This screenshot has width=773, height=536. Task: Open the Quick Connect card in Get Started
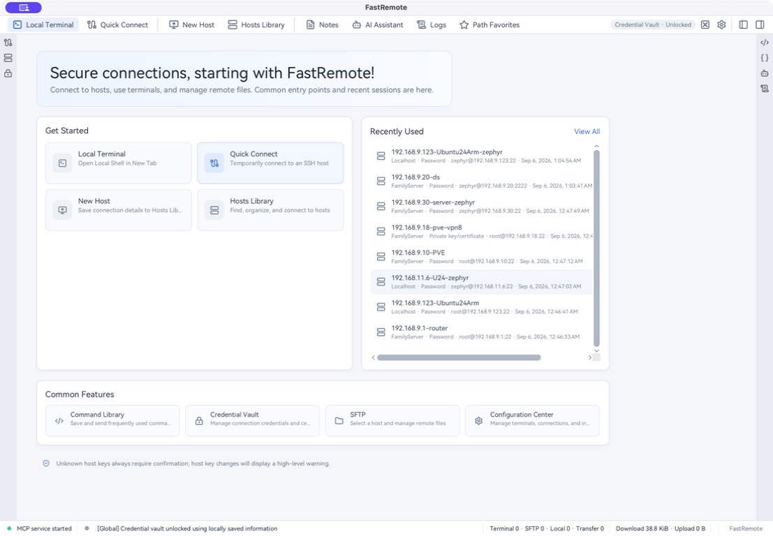click(x=271, y=163)
